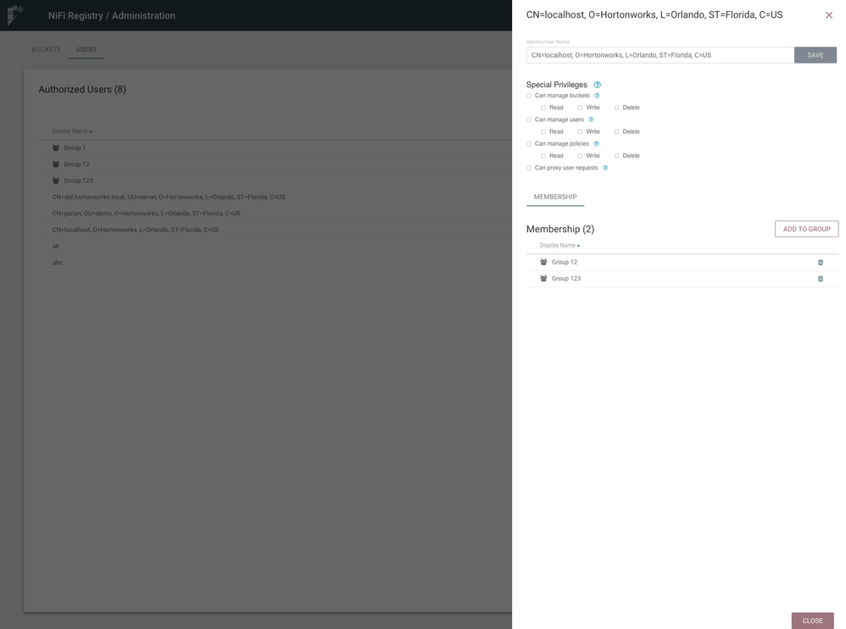Select the USERS tab
The height and width of the screenshot is (629, 846).
[86, 49]
